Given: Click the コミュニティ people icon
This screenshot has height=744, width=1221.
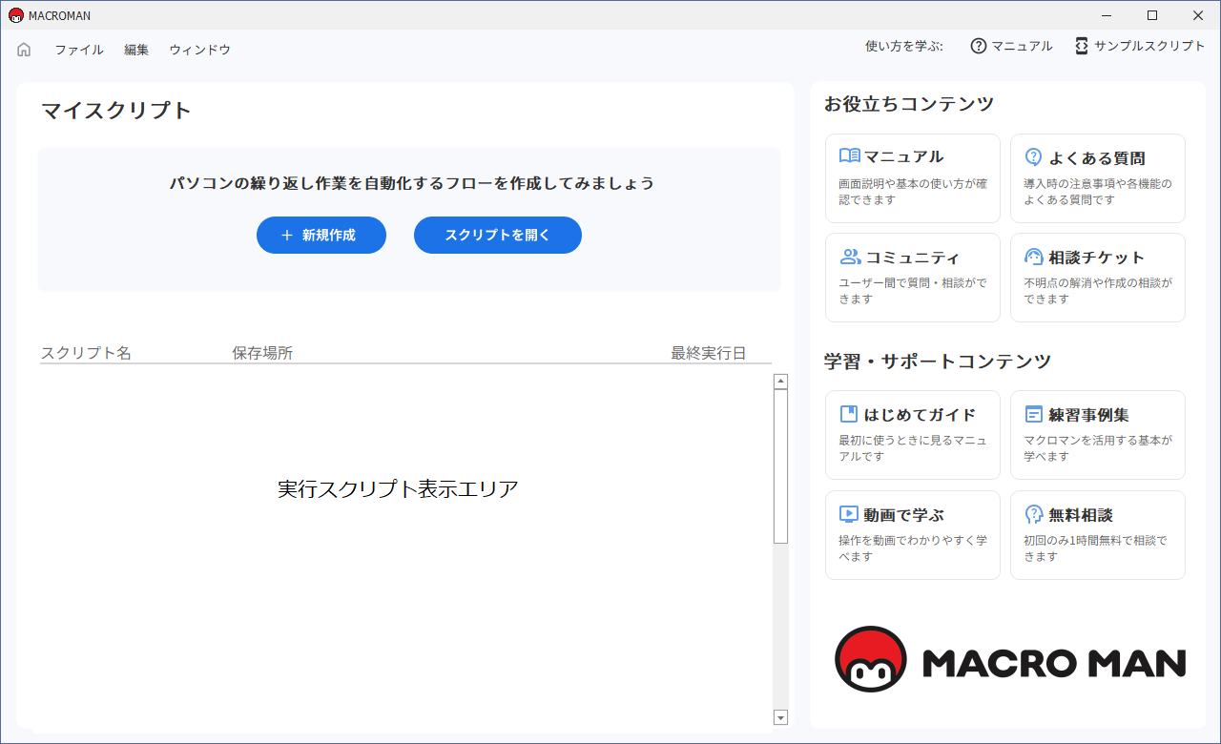Looking at the screenshot, I should coord(850,257).
